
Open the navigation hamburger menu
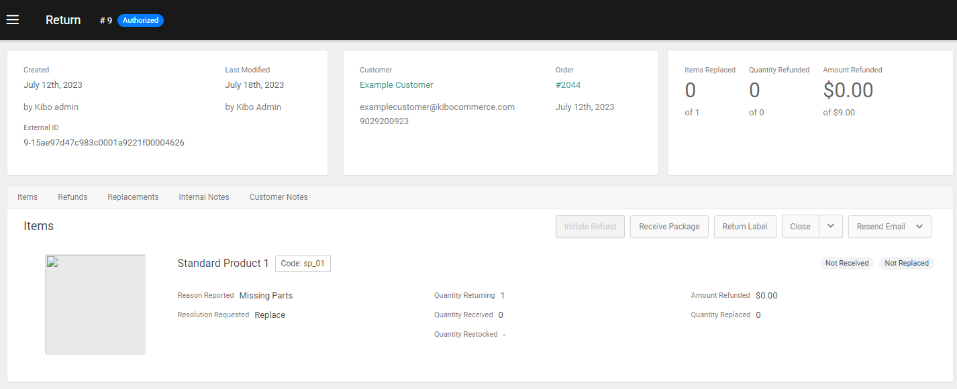point(12,19)
